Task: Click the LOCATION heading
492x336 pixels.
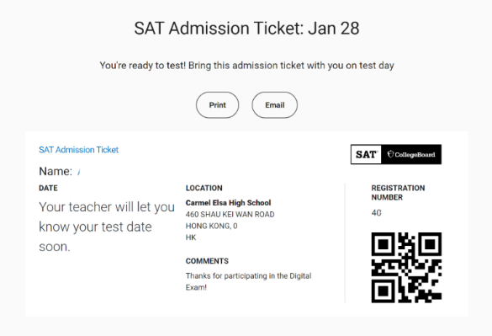Action: 204,188
